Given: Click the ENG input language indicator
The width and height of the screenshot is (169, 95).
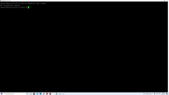Looking at the screenshot, I should [159, 94].
